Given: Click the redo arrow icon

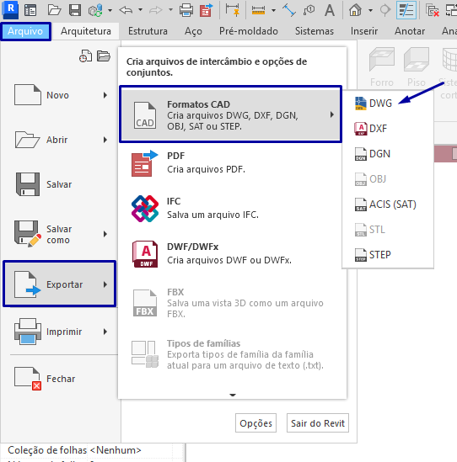Looking at the screenshot, I should [x=156, y=10].
